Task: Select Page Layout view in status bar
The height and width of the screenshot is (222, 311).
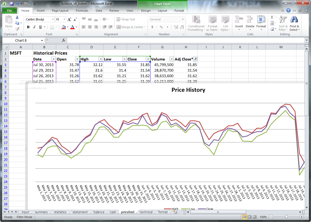Action: tap(249, 217)
